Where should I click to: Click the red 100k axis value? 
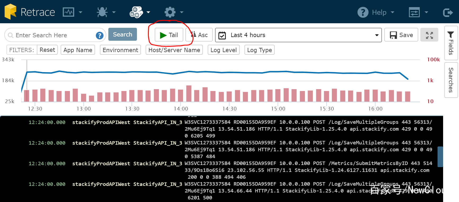(x=434, y=59)
